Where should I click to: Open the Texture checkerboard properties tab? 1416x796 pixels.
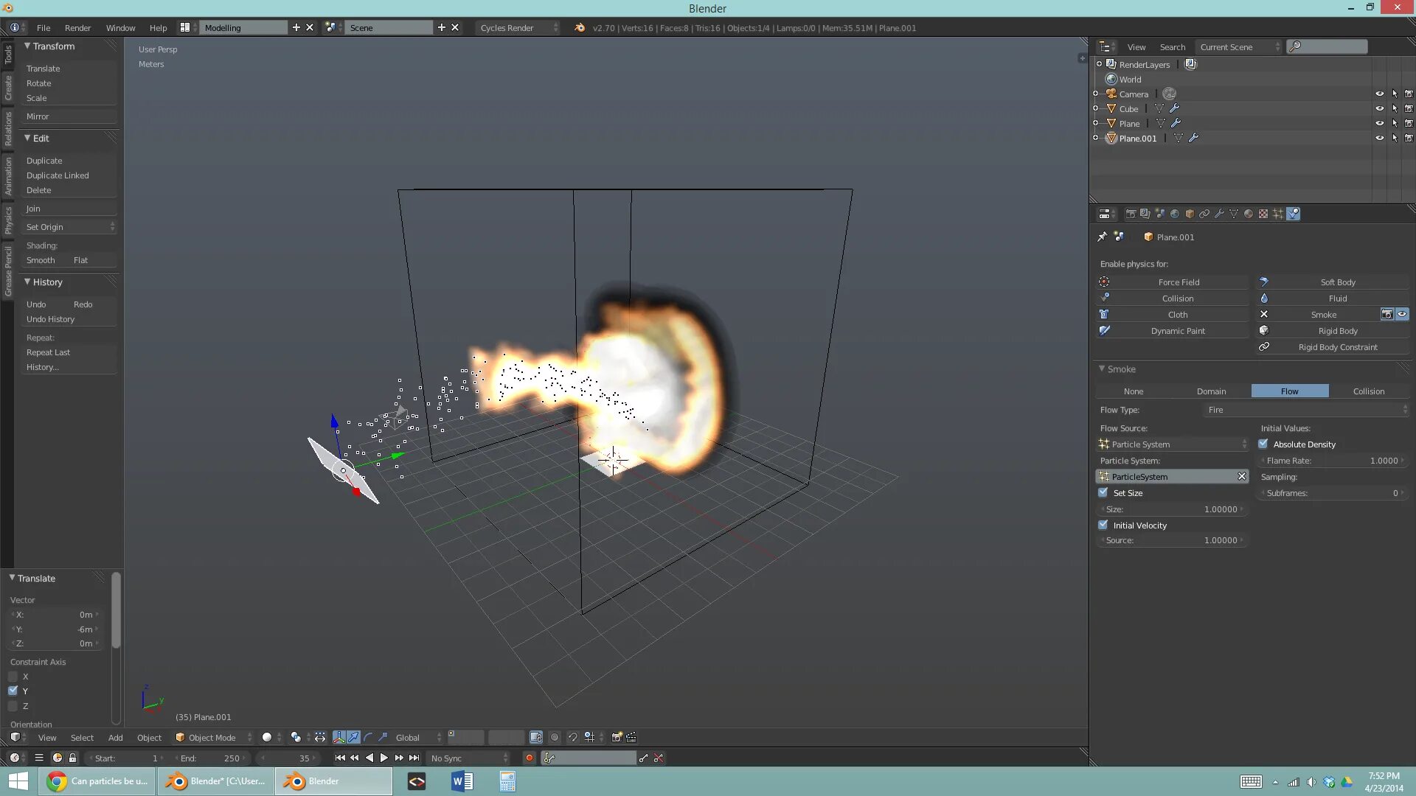click(x=1263, y=214)
